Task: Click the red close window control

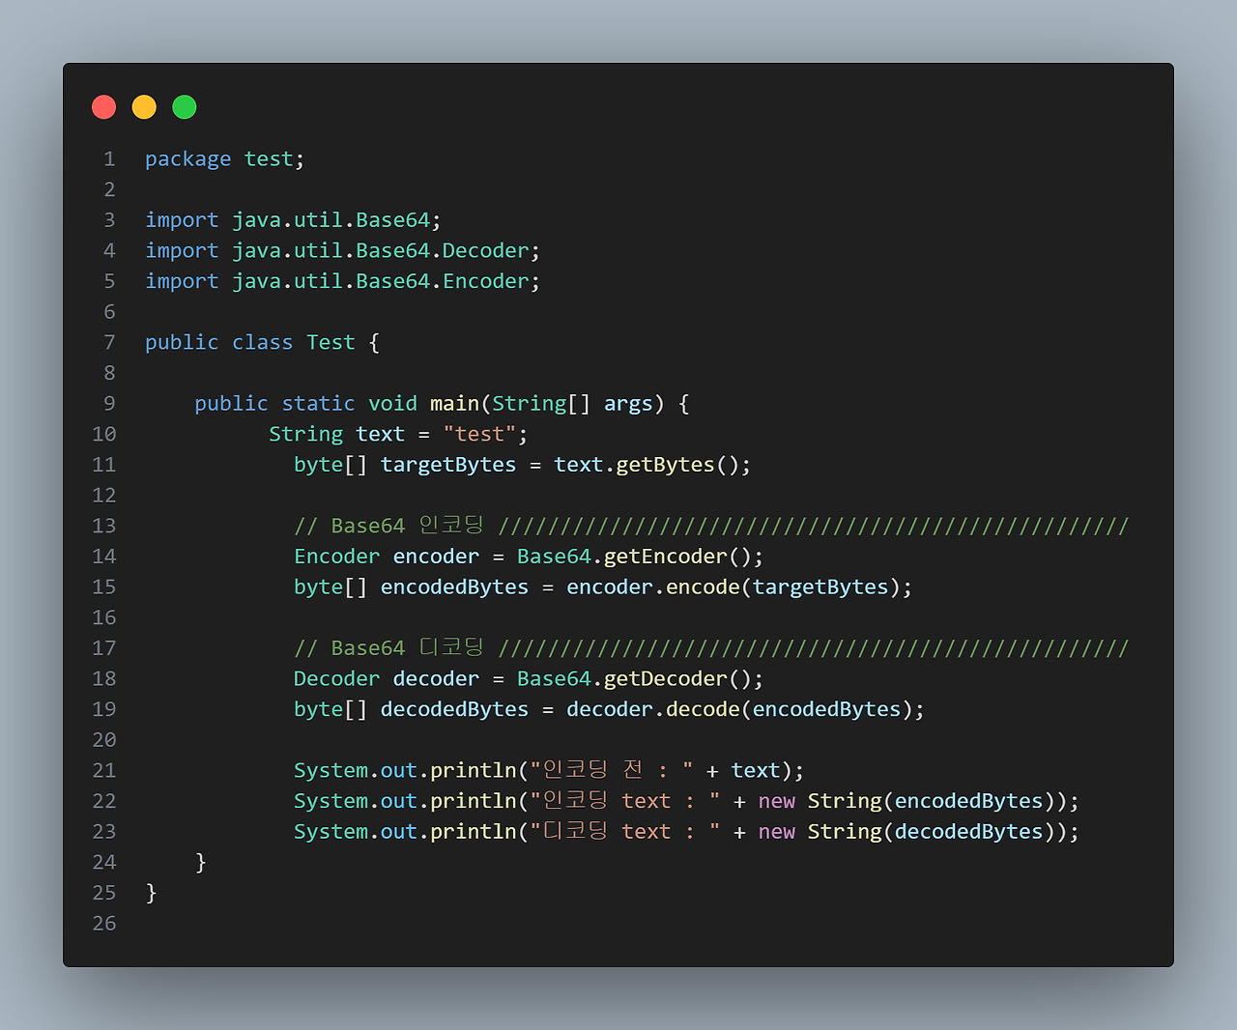Action: (103, 106)
